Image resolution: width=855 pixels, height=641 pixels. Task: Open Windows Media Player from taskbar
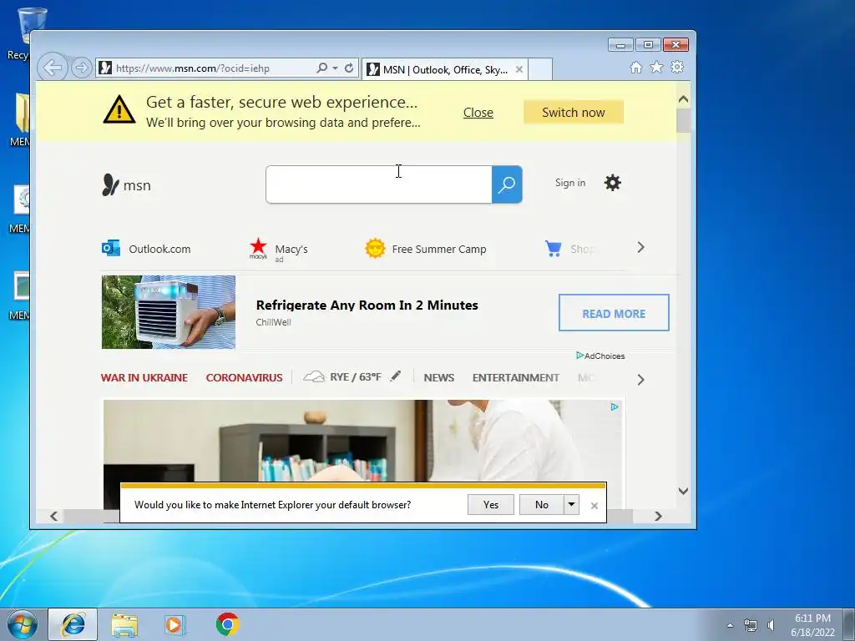click(x=175, y=624)
